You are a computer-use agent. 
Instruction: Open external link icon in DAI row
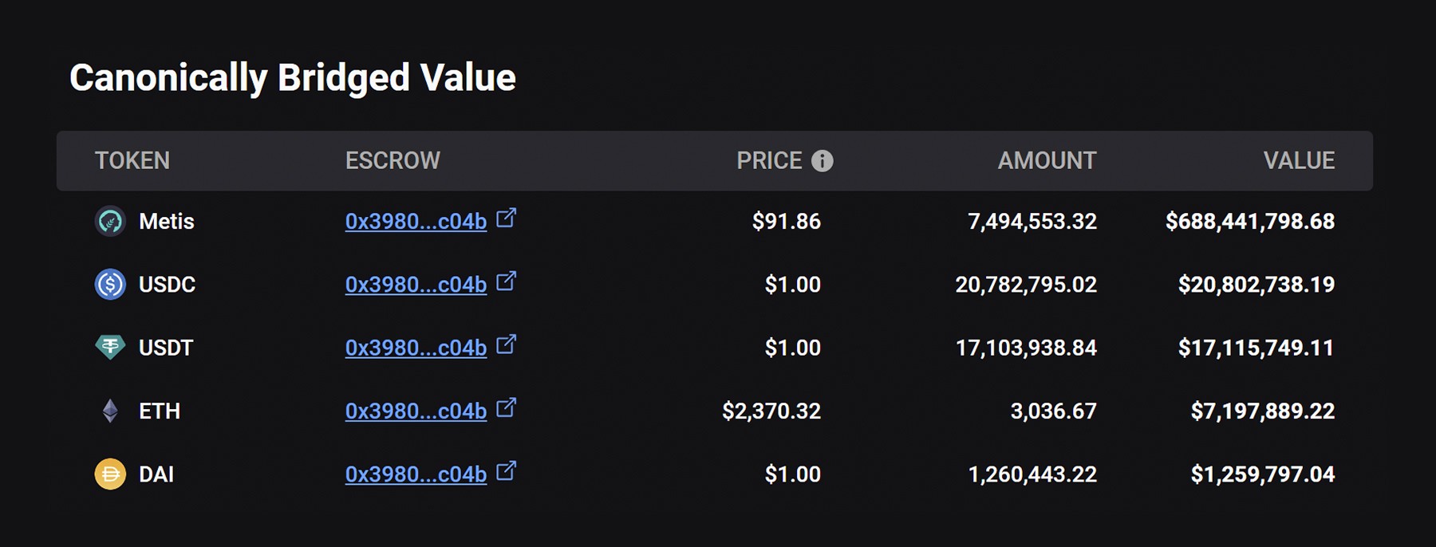click(506, 470)
